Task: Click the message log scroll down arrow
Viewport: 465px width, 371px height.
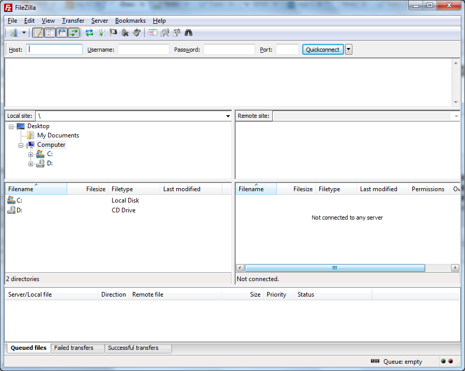Action: (x=456, y=102)
